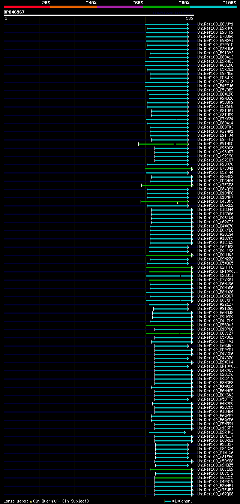Open hit UniRef100_Q8W198
Image resolution: width=240 pixels, height=504 pixels.
coord(215,94)
